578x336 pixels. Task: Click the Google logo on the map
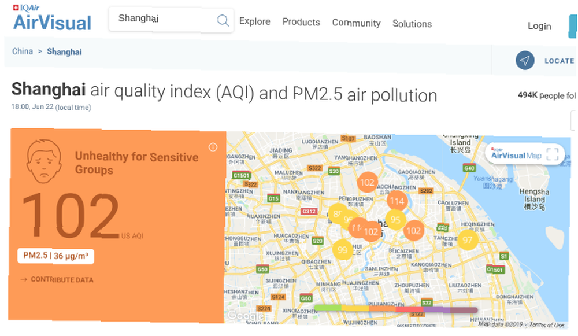point(246,316)
